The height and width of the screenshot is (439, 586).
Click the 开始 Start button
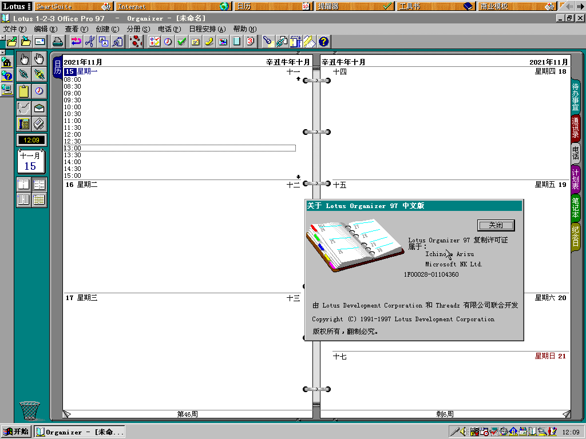pyautogui.click(x=16, y=432)
